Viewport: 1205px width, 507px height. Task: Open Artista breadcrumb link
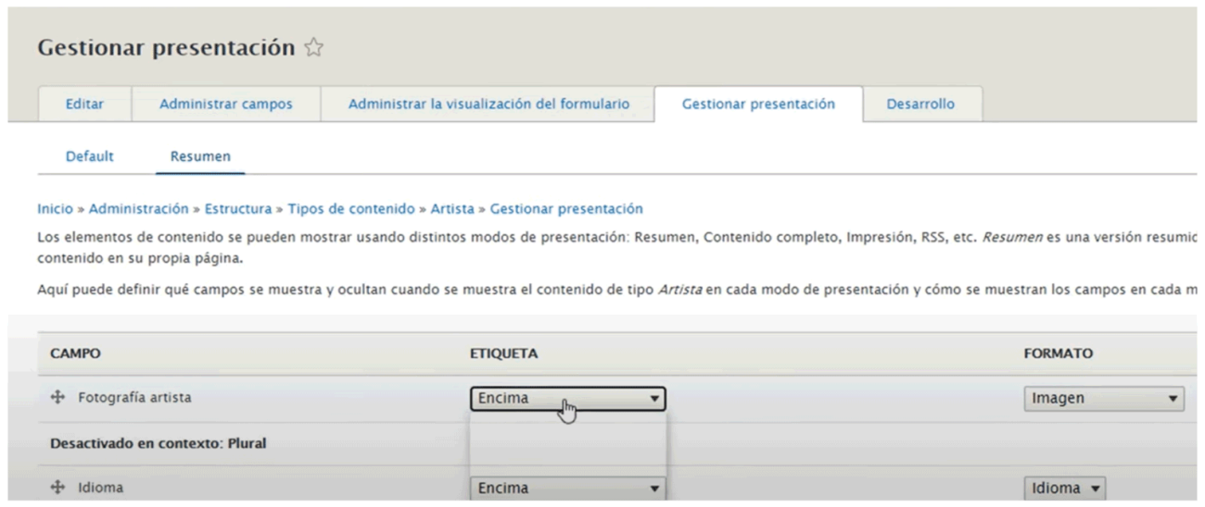point(452,209)
